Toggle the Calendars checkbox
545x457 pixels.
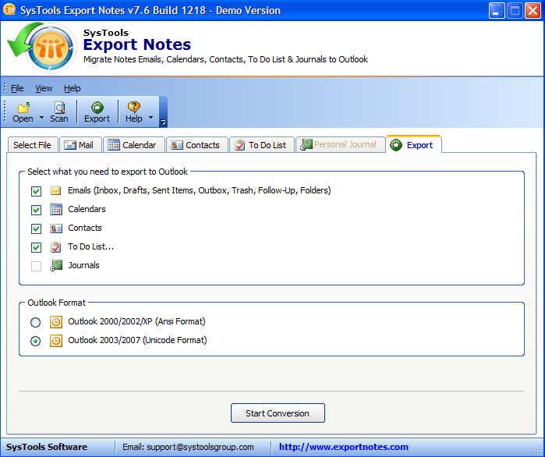tap(36, 210)
